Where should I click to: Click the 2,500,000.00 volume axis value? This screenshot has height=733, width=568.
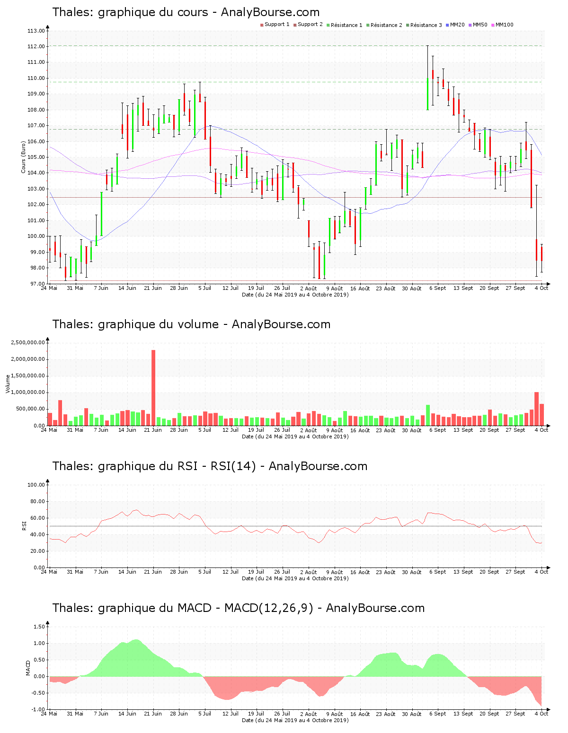point(27,342)
